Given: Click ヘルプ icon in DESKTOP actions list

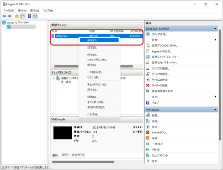Looking at the screenshot, I should tap(148, 103).
